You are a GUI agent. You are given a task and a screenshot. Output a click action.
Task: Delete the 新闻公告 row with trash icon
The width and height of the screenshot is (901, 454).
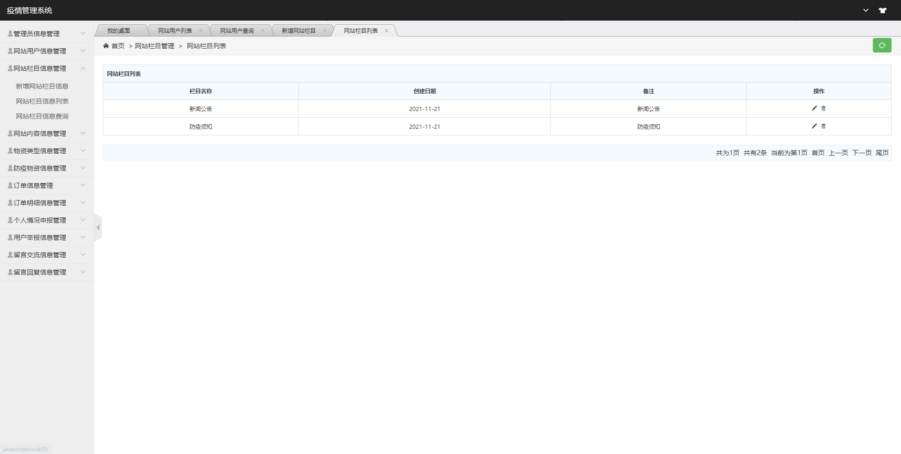point(824,108)
